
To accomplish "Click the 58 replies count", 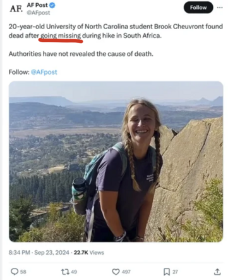I will click(x=23, y=272).
